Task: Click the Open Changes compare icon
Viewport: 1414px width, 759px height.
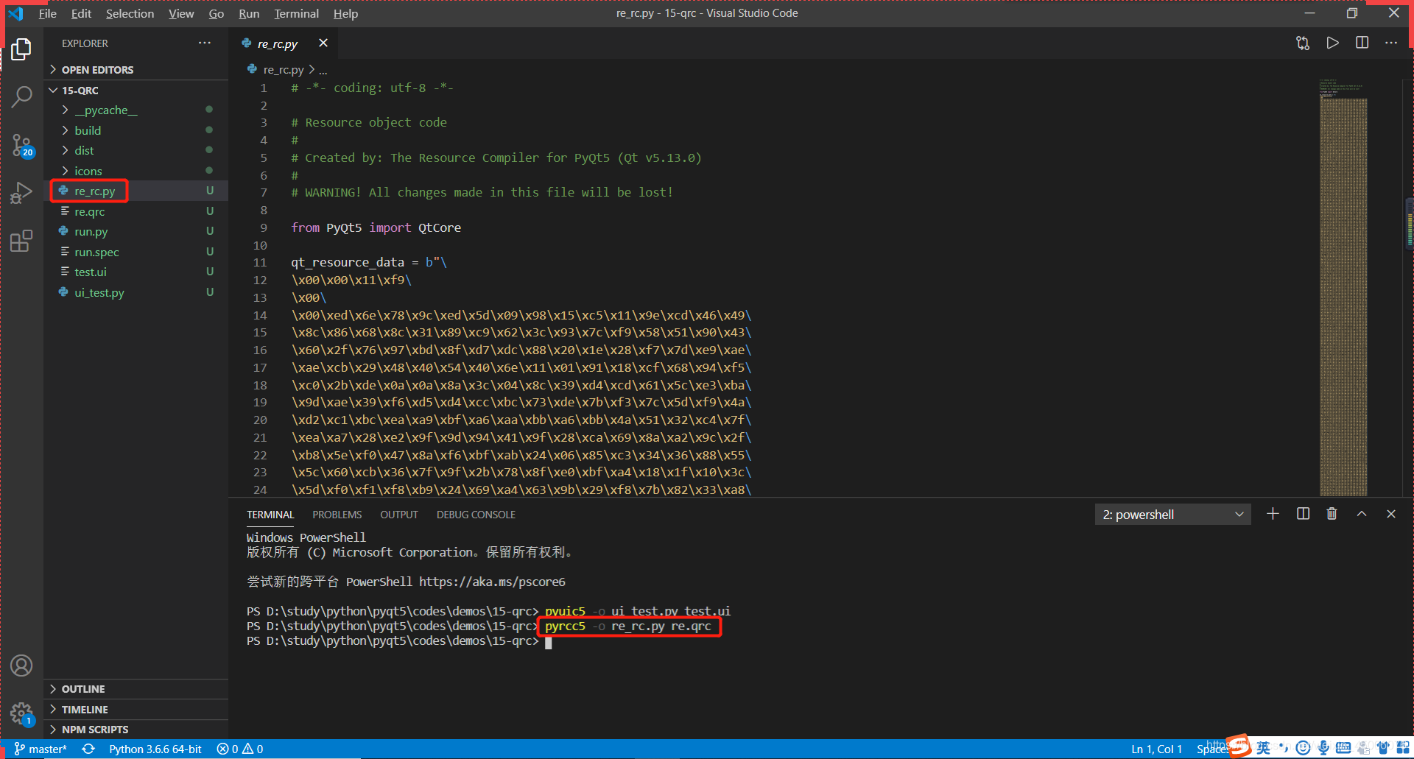Action: [1303, 43]
